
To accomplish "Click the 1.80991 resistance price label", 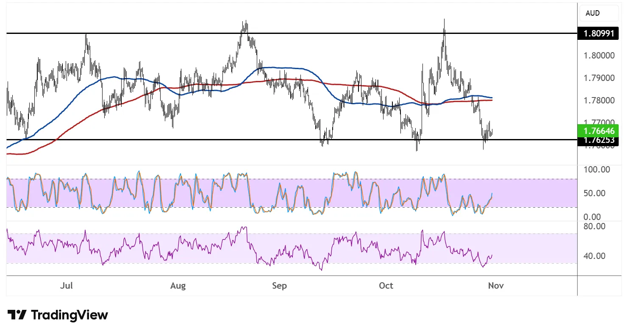I will (x=598, y=33).
